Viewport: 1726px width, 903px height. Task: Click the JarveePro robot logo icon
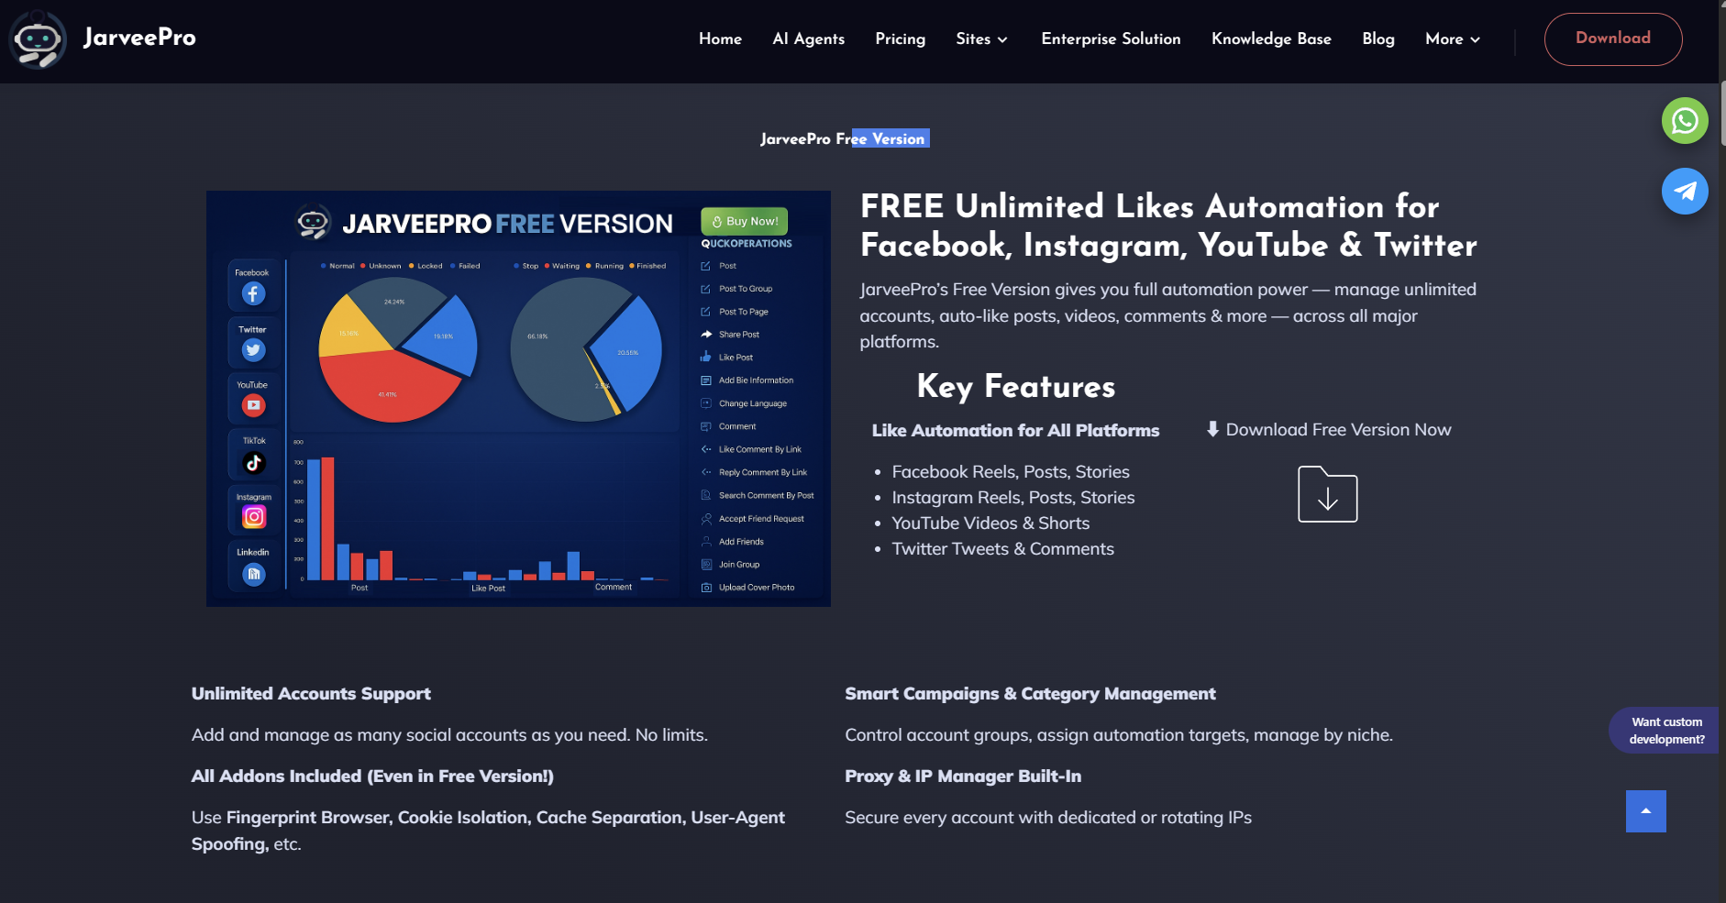38,39
